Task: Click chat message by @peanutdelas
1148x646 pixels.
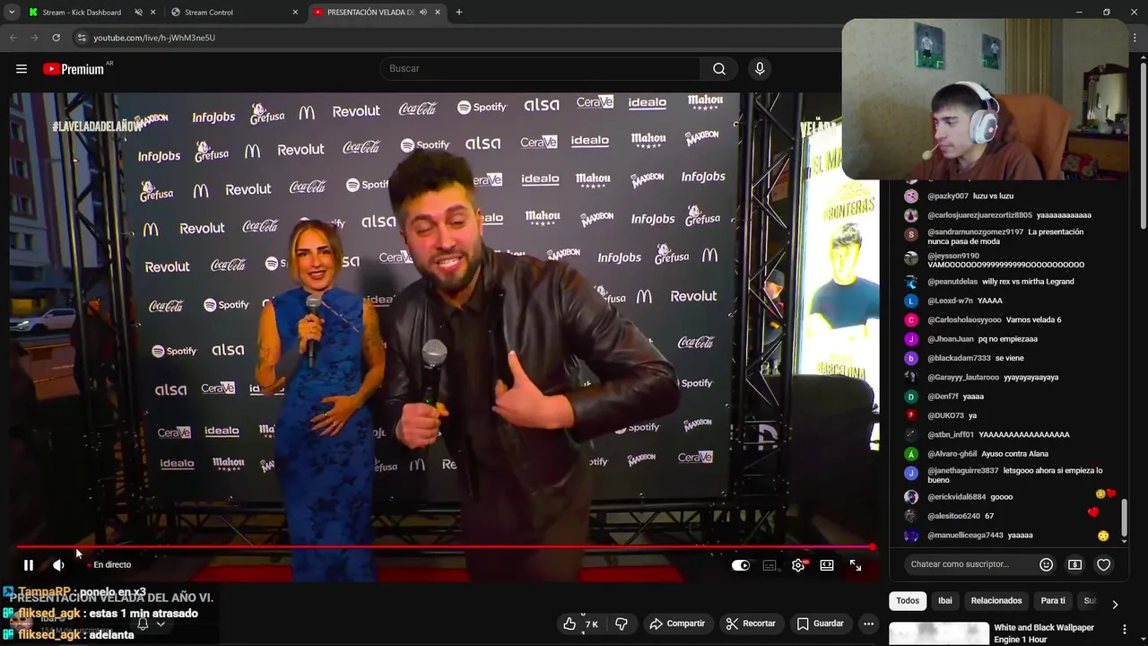Action: pos(1028,282)
